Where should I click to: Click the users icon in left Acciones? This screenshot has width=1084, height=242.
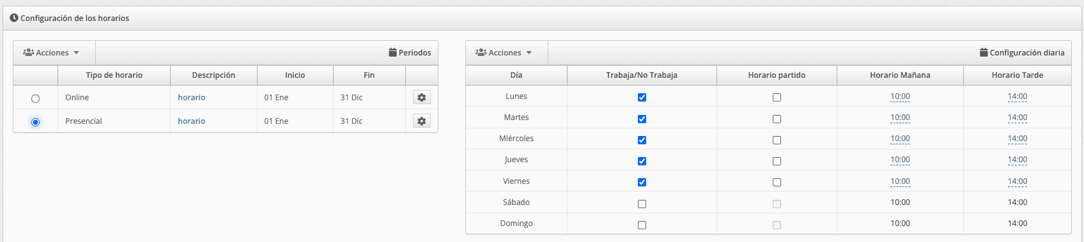tap(28, 52)
